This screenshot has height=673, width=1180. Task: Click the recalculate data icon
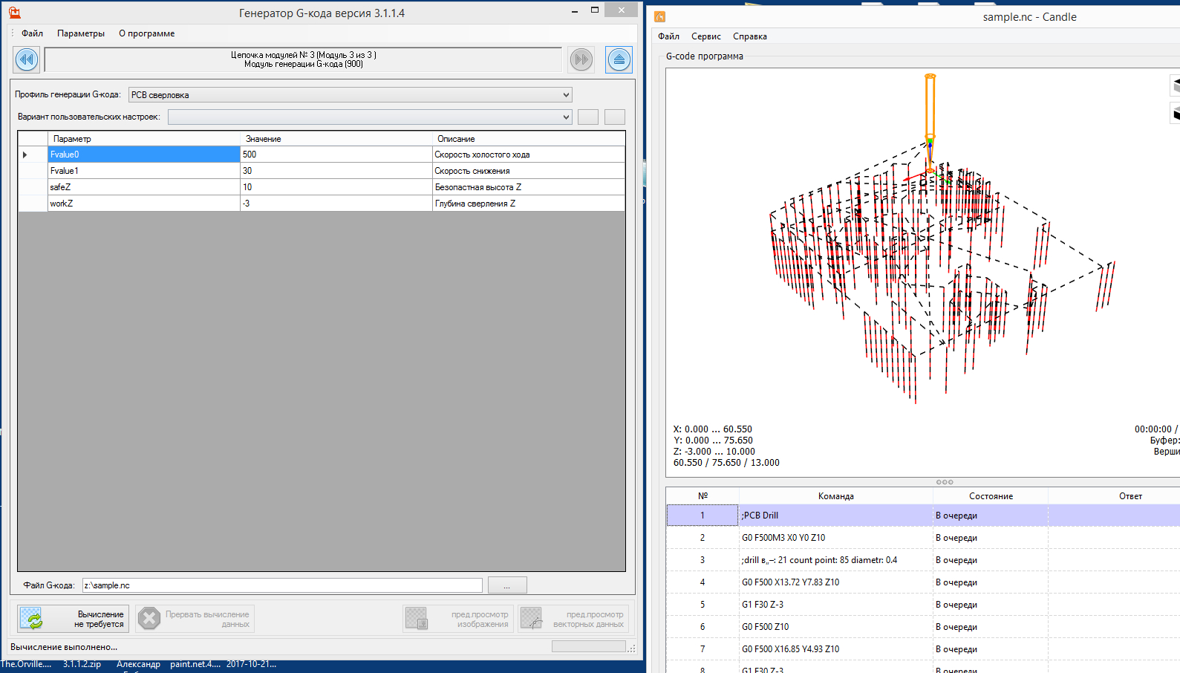tap(31, 619)
